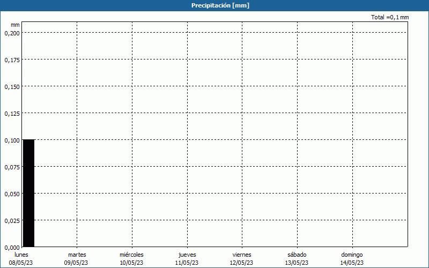Click the mm unit label on the axis
429x268 pixels.
tap(15, 25)
